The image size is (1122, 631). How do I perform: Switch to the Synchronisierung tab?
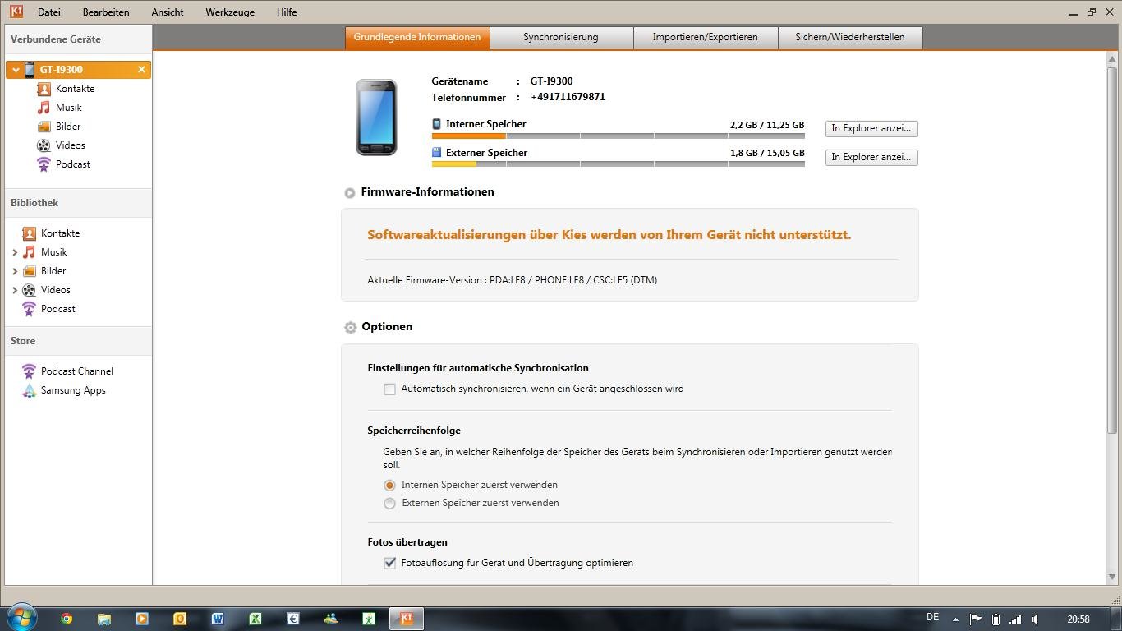point(561,37)
